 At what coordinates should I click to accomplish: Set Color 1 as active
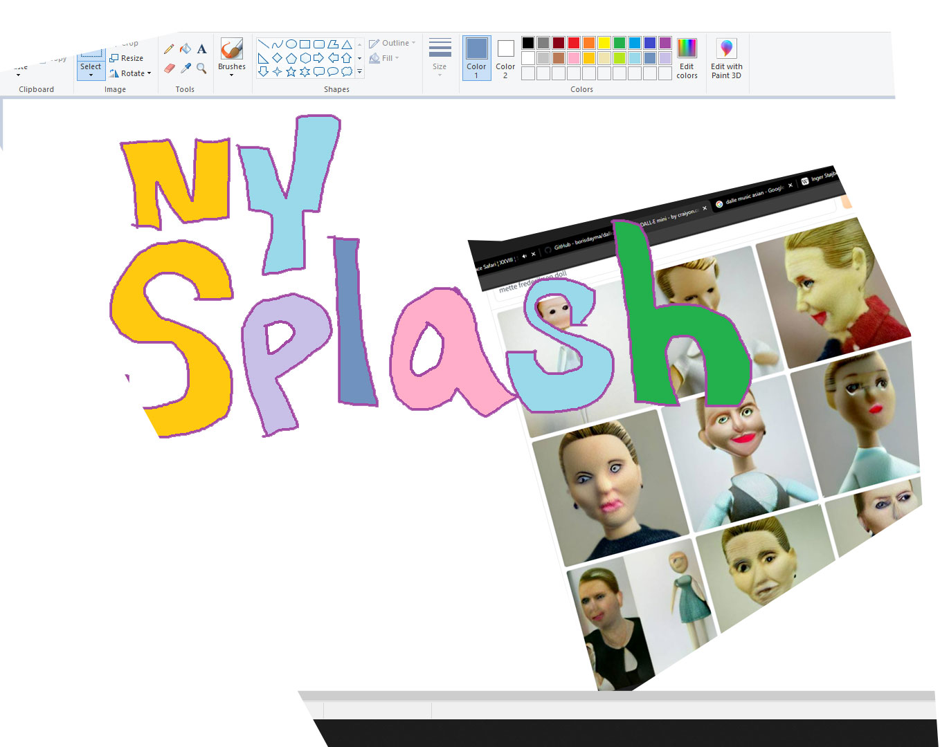(476, 57)
